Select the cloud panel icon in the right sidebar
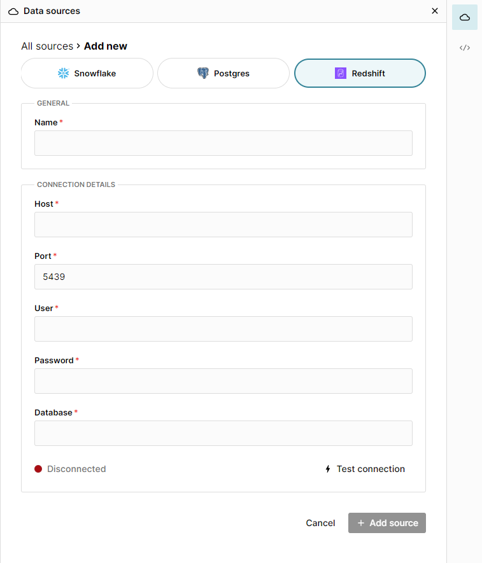The image size is (482, 563). pyautogui.click(x=464, y=17)
